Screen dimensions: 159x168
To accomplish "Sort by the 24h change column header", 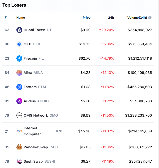I will (x=111, y=18).
